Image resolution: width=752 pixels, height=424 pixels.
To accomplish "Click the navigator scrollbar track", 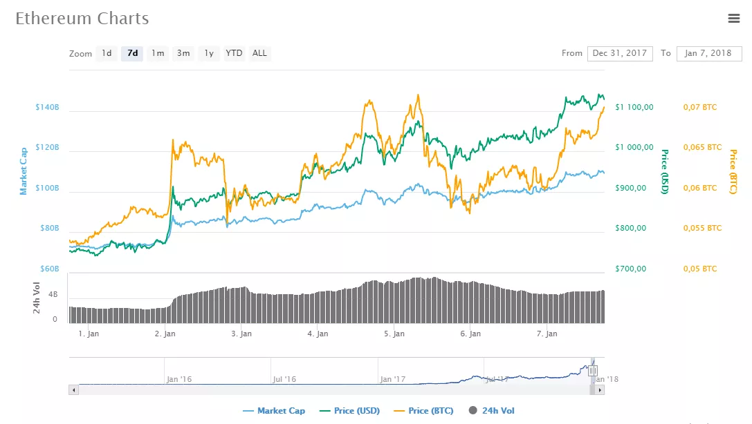I will pos(332,390).
